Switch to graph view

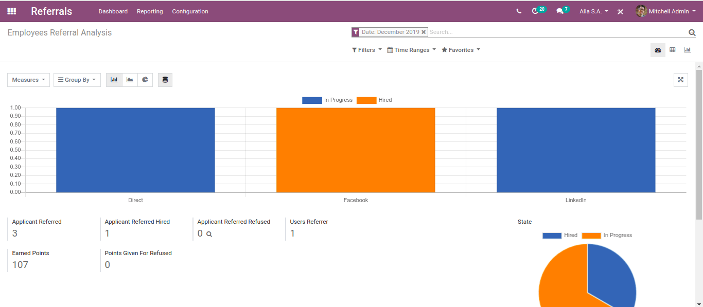pyautogui.click(x=687, y=50)
